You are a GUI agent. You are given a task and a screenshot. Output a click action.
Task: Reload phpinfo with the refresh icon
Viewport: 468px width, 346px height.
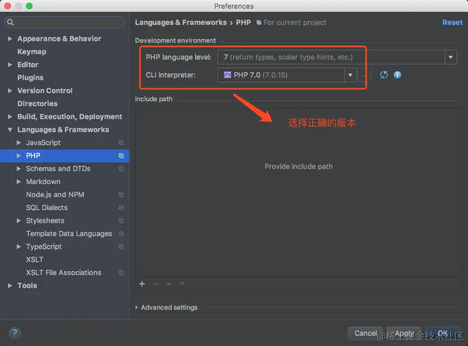click(384, 75)
